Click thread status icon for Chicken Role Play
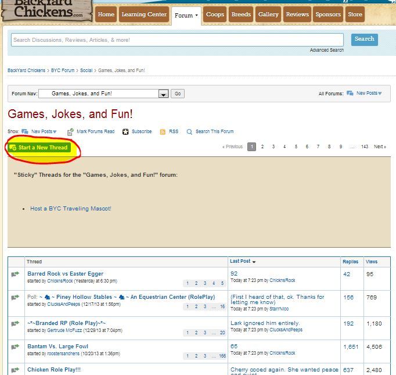Viewport: 396px width, 375px height. [15, 370]
